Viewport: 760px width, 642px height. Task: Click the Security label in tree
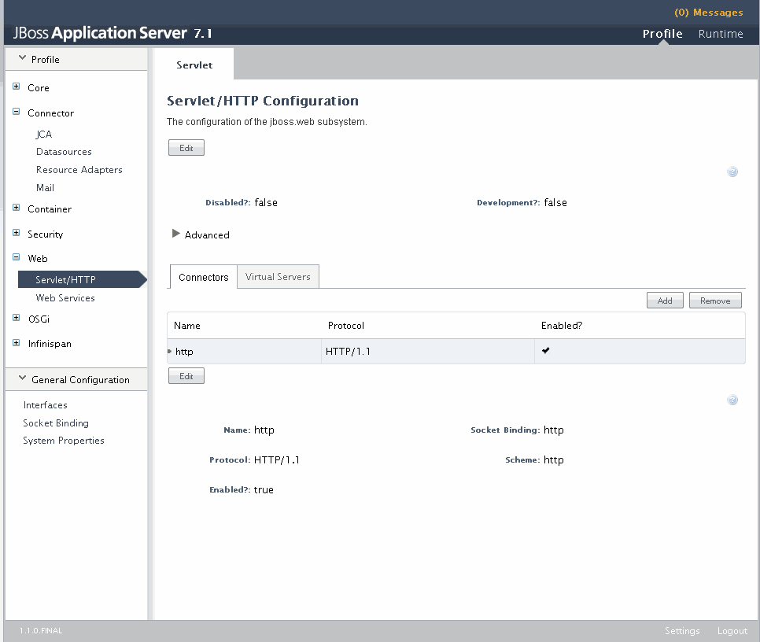coord(45,234)
